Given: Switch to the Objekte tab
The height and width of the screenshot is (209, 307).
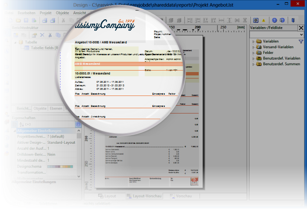Looking at the screenshot, I should (40, 108).
